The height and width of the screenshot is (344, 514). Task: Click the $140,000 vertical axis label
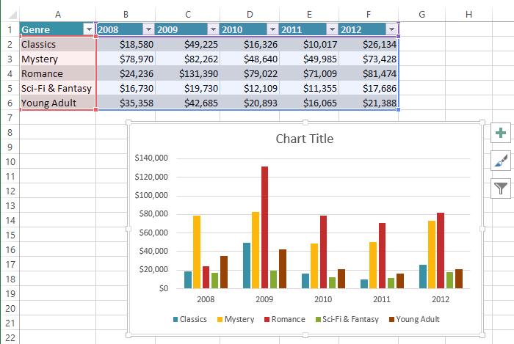coord(152,158)
